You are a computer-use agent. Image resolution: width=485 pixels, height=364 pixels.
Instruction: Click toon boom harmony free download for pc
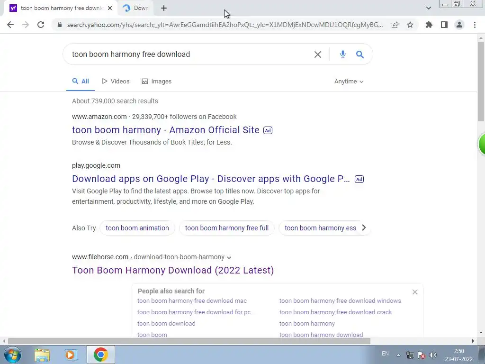click(x=194, y=312)
